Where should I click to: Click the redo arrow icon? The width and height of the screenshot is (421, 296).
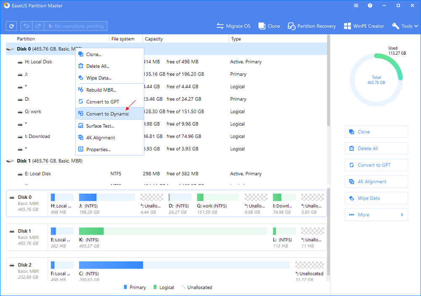pyautogui.click(x=38, y=26)
